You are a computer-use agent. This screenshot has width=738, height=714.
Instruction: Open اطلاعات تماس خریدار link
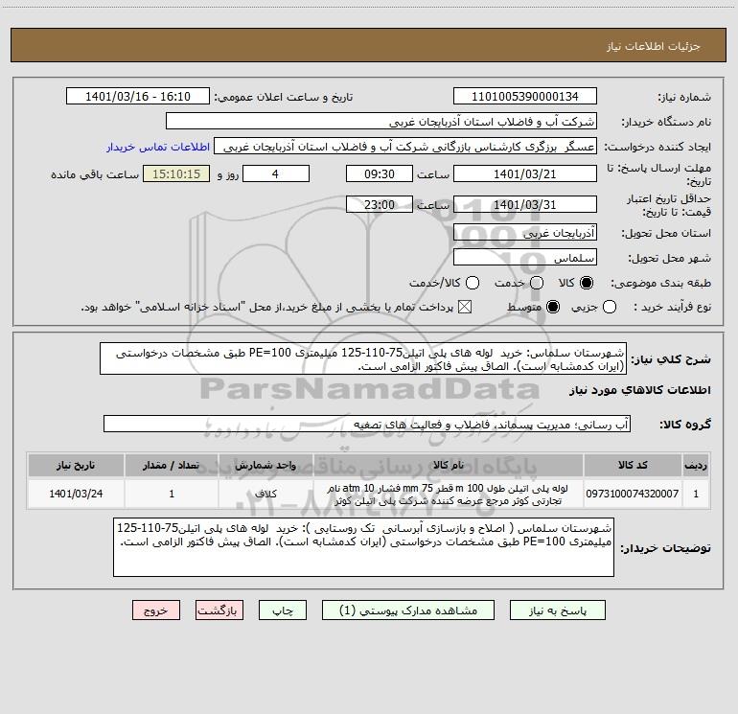[158, 147]
